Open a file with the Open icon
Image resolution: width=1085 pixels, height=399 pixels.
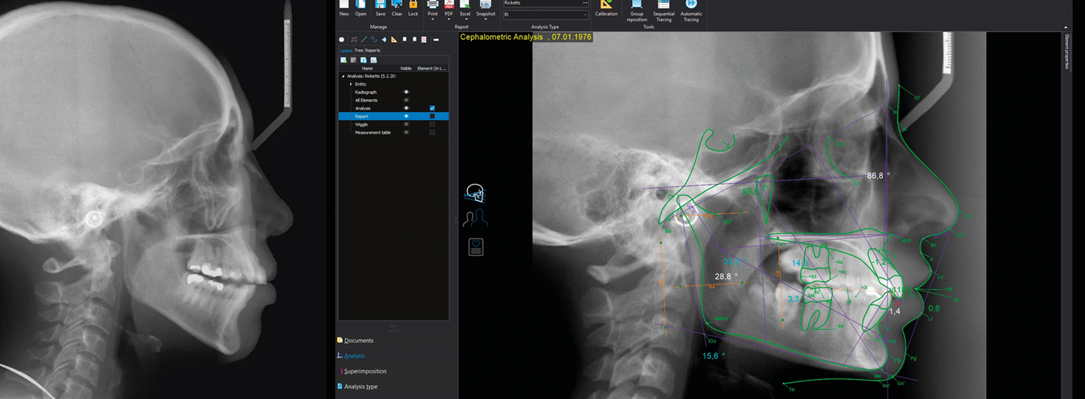click(x=360, y=6)
